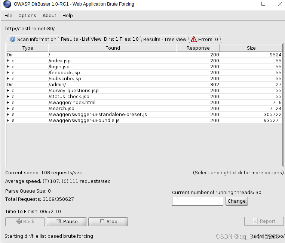Image resolution: width=285 pixels, height=243 pixels.
Task: Select the /swagger/index.html row
Action: 144,103
